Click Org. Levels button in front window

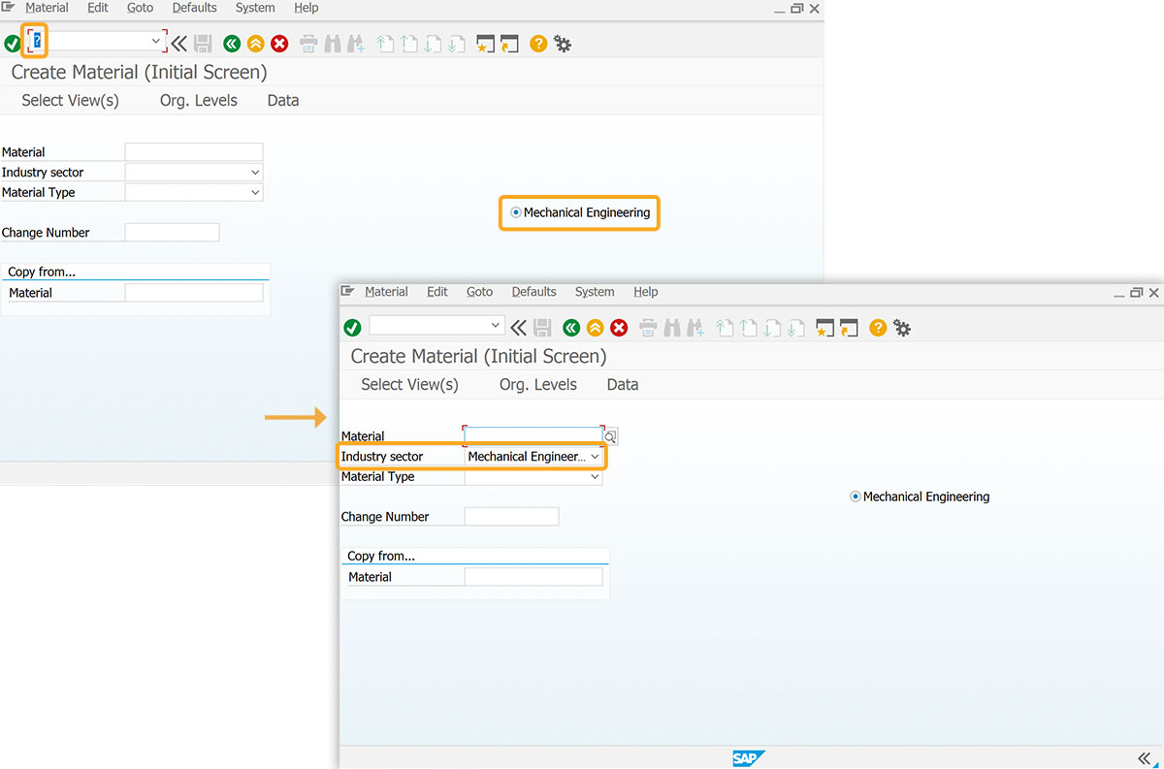(538, 385)
